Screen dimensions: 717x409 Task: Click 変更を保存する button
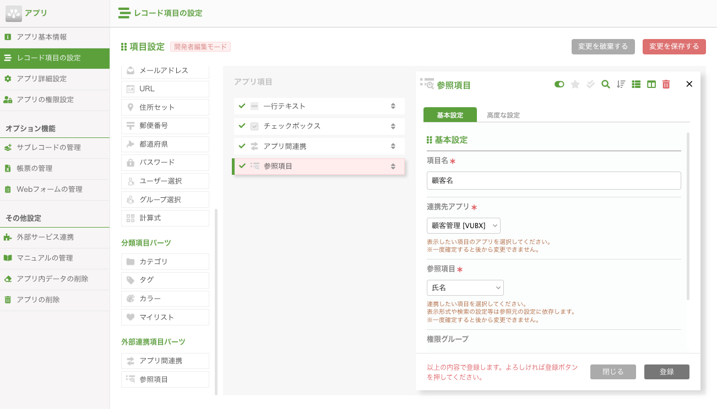pyautogui.click(x=674, y=47)
